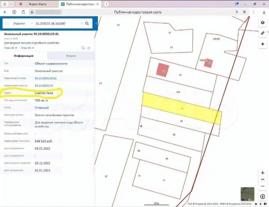Screen dimensions: 269x207
Task: Switch to the Информация tab
Action: 24,56
